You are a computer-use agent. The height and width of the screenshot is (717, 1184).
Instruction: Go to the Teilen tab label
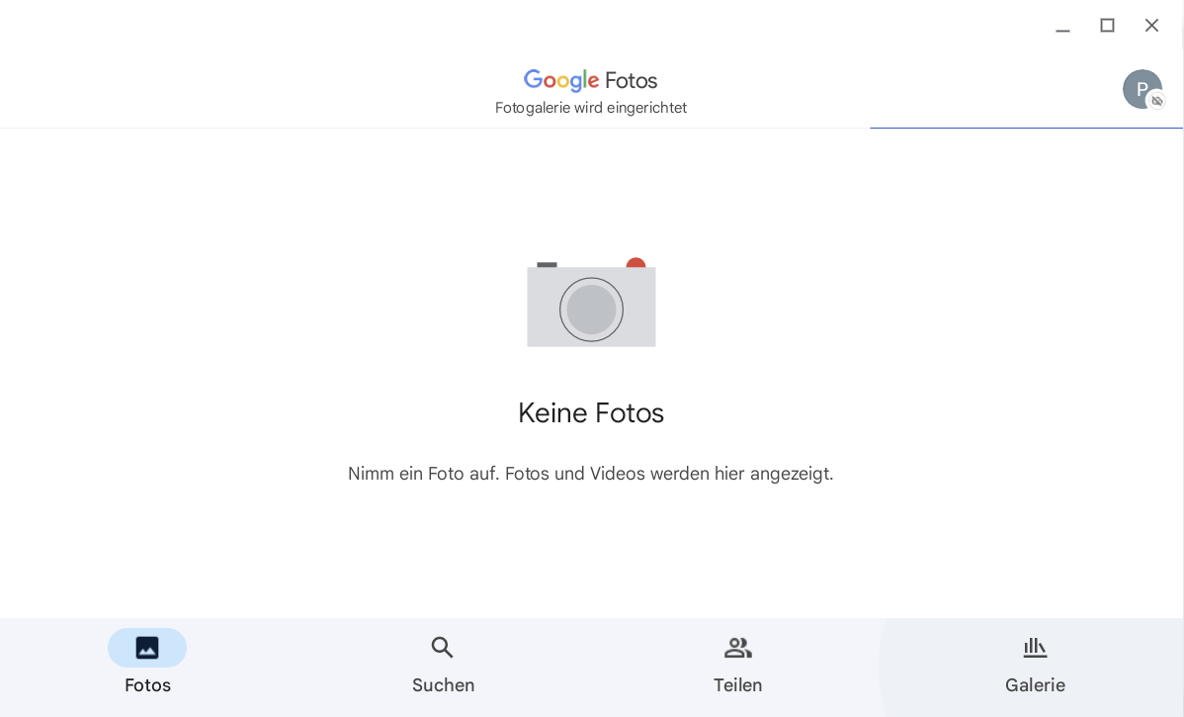tap(738, 685)
